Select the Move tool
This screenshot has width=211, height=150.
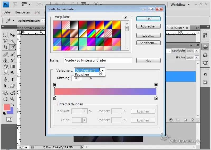point(12,35)
